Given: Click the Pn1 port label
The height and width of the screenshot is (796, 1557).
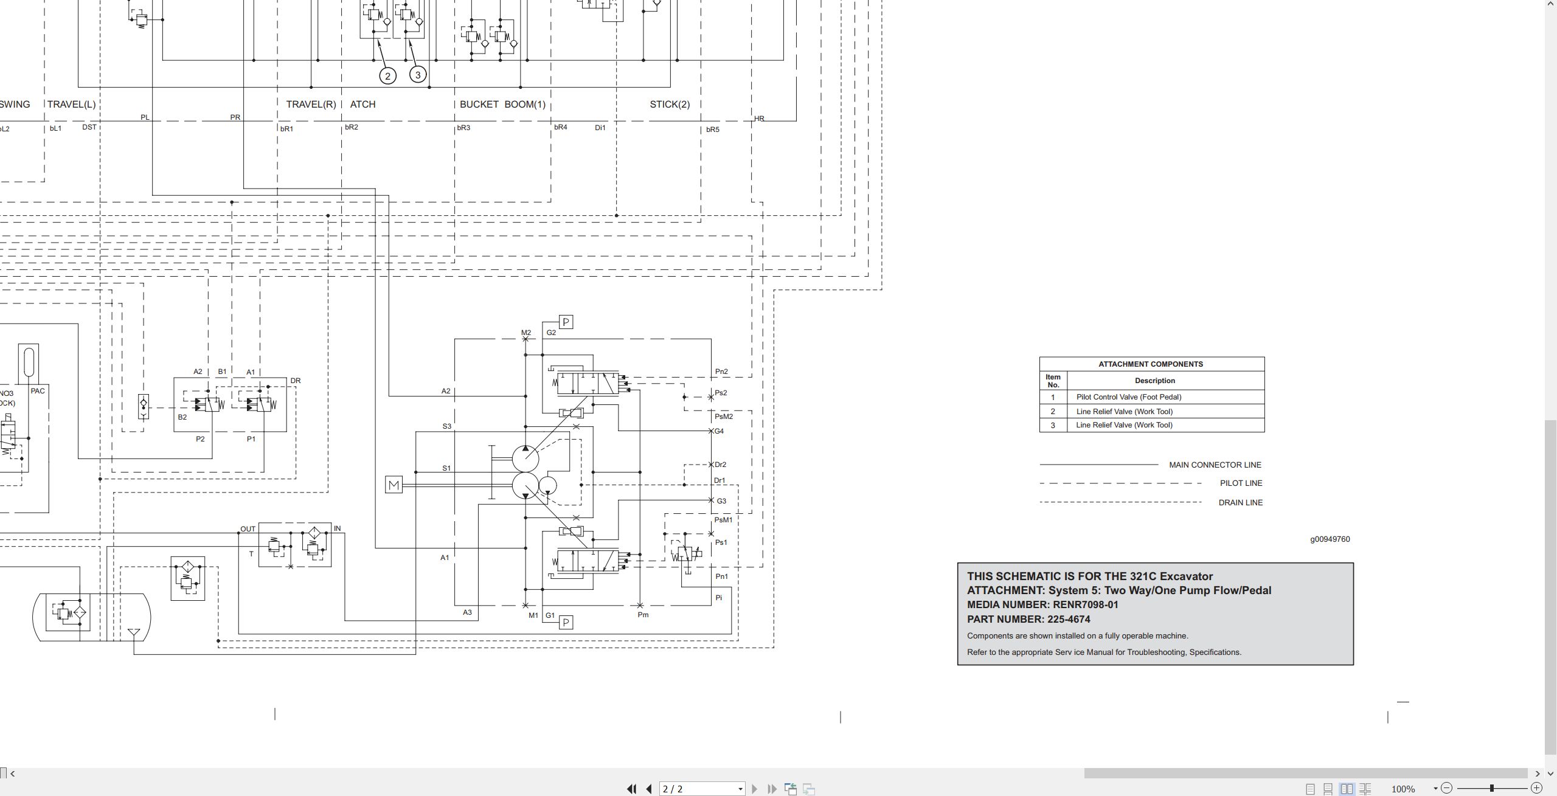Looking at the screenshot, I should [x=721, y=576].
